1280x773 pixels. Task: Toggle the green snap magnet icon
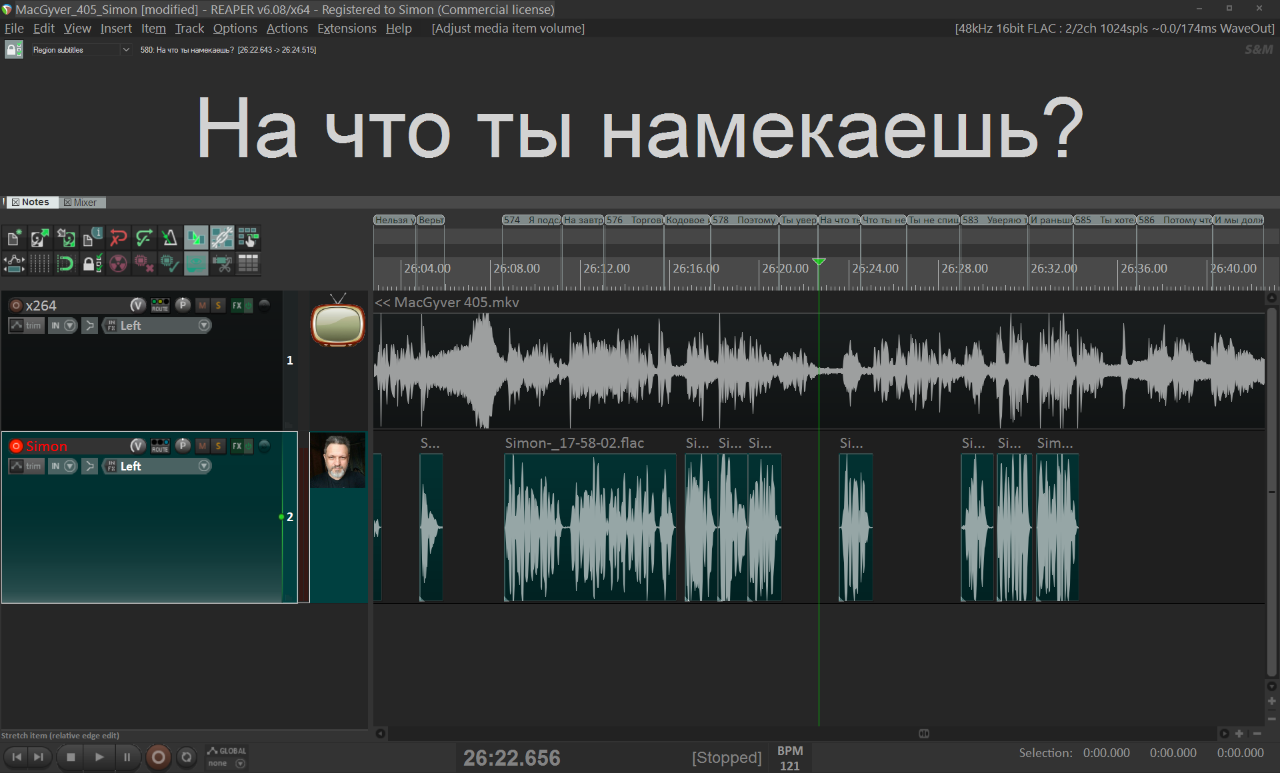click(66, 264)
